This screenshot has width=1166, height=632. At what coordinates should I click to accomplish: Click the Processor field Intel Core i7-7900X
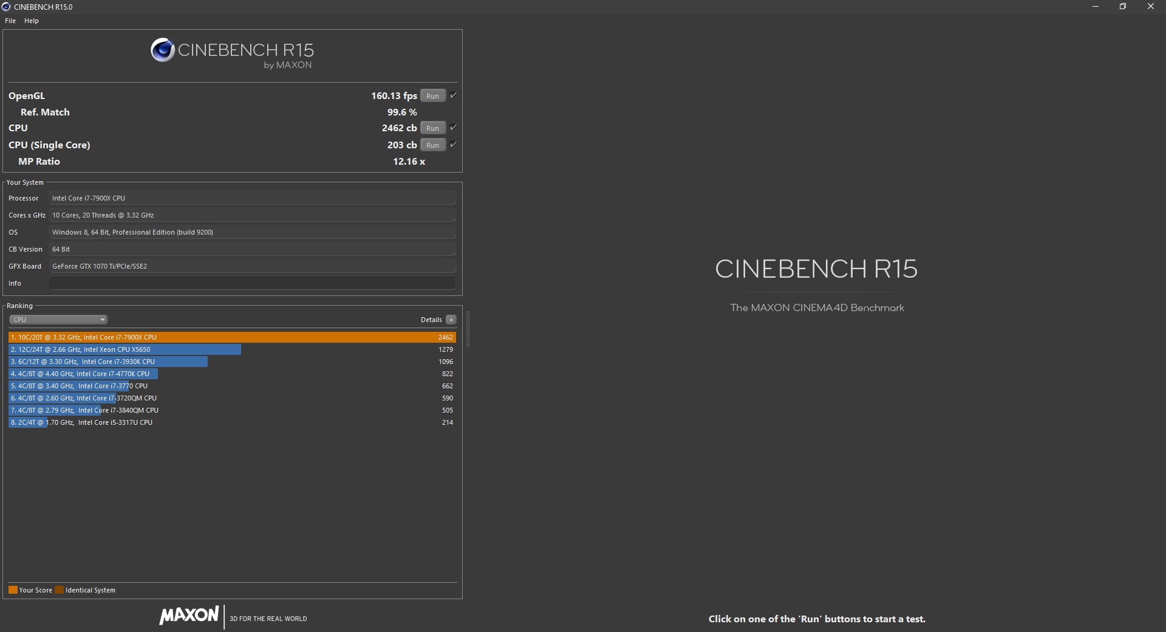(252, 198)
